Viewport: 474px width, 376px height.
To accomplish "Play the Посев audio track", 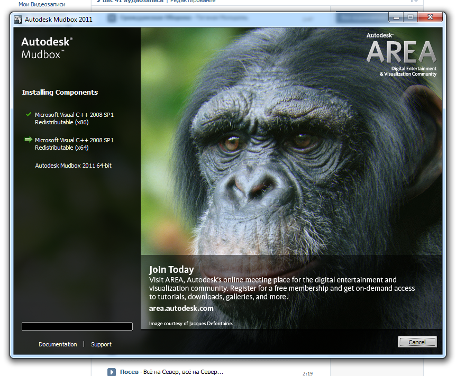I will pos(112,372).
